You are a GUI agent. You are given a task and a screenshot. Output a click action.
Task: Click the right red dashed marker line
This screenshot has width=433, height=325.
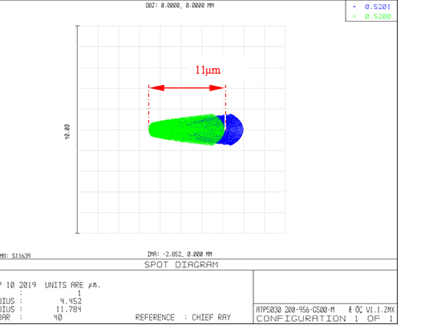[x=225, y=107]
